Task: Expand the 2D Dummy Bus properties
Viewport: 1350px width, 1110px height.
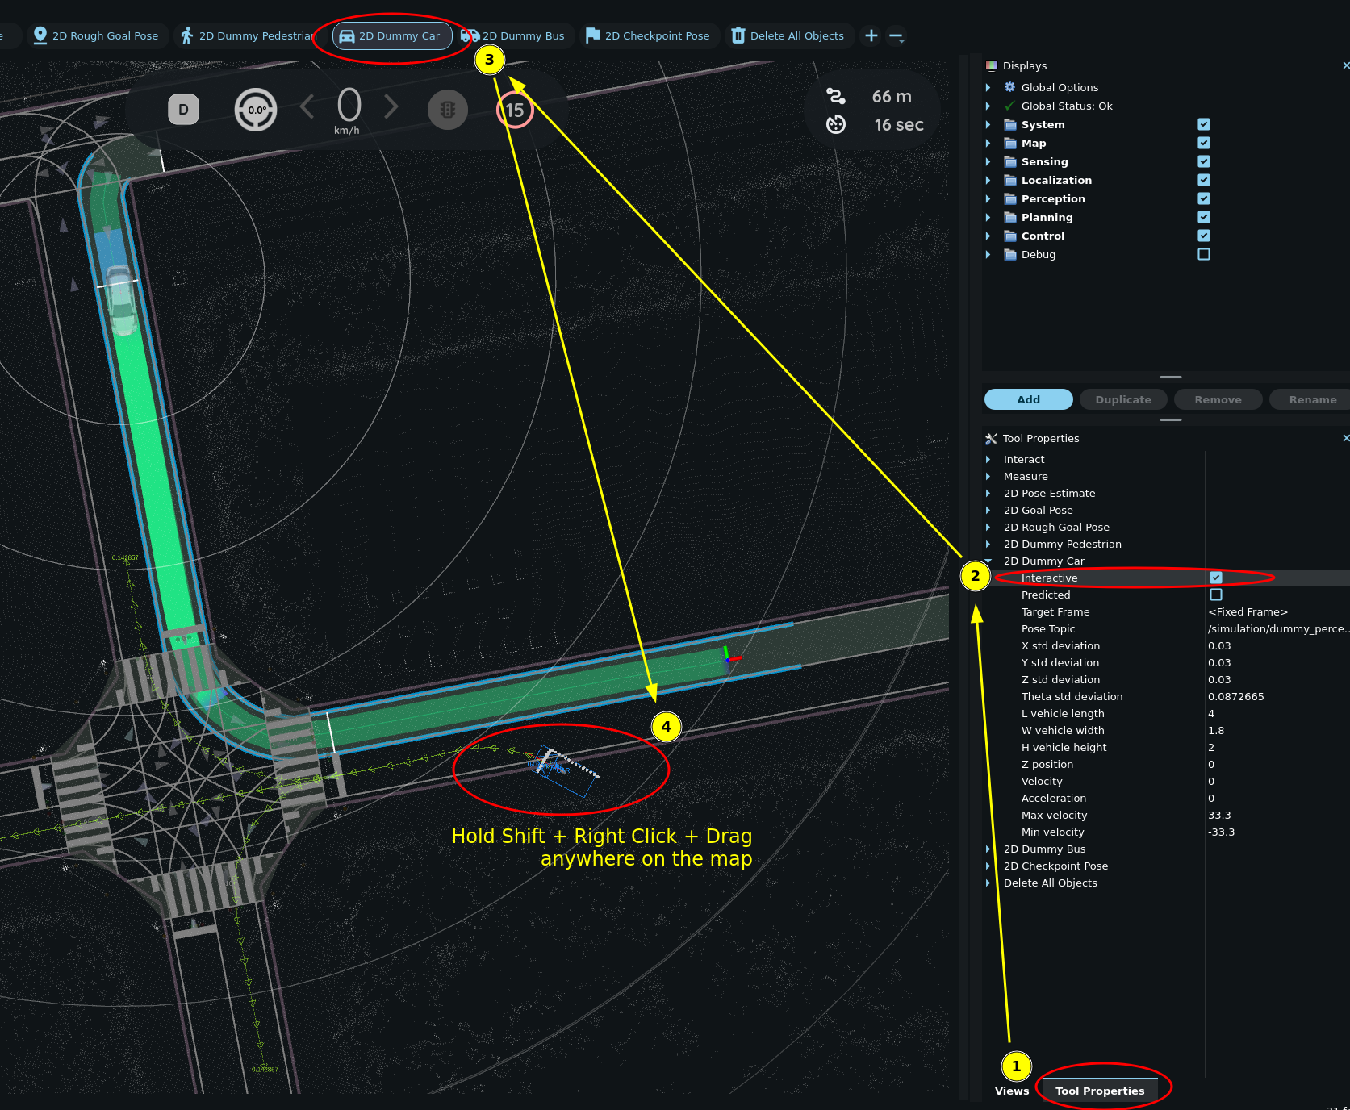Action: click(988, 849)
